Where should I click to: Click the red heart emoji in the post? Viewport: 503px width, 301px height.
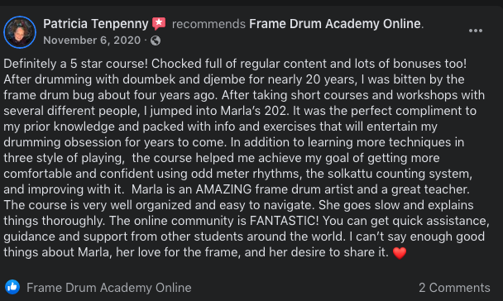(x=400, y=253)
